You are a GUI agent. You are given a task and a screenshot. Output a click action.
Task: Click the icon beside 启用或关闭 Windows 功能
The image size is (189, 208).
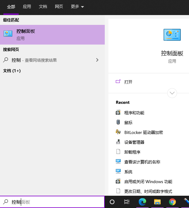(x=118, y=181)
